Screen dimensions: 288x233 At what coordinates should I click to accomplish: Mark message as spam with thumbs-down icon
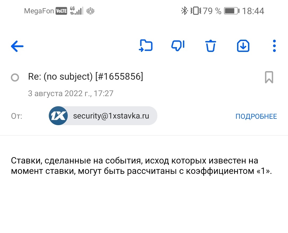(x=178, y=46)
